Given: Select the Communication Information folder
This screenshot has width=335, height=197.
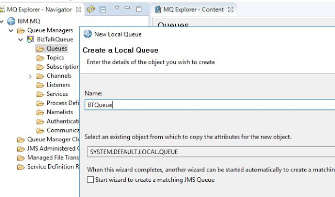Looking at the screenshot, I should pyautogui.click(x=63, y=130).
